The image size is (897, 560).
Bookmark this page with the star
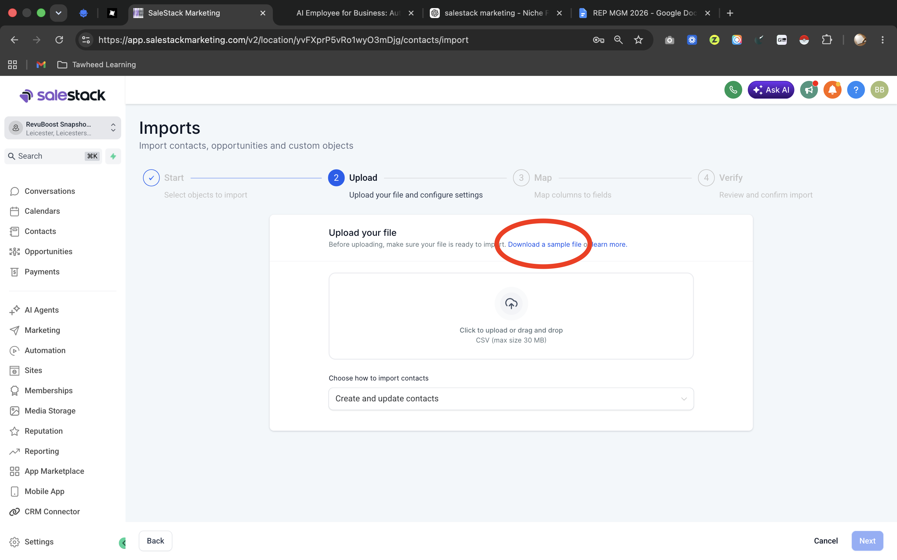point(638,40)
